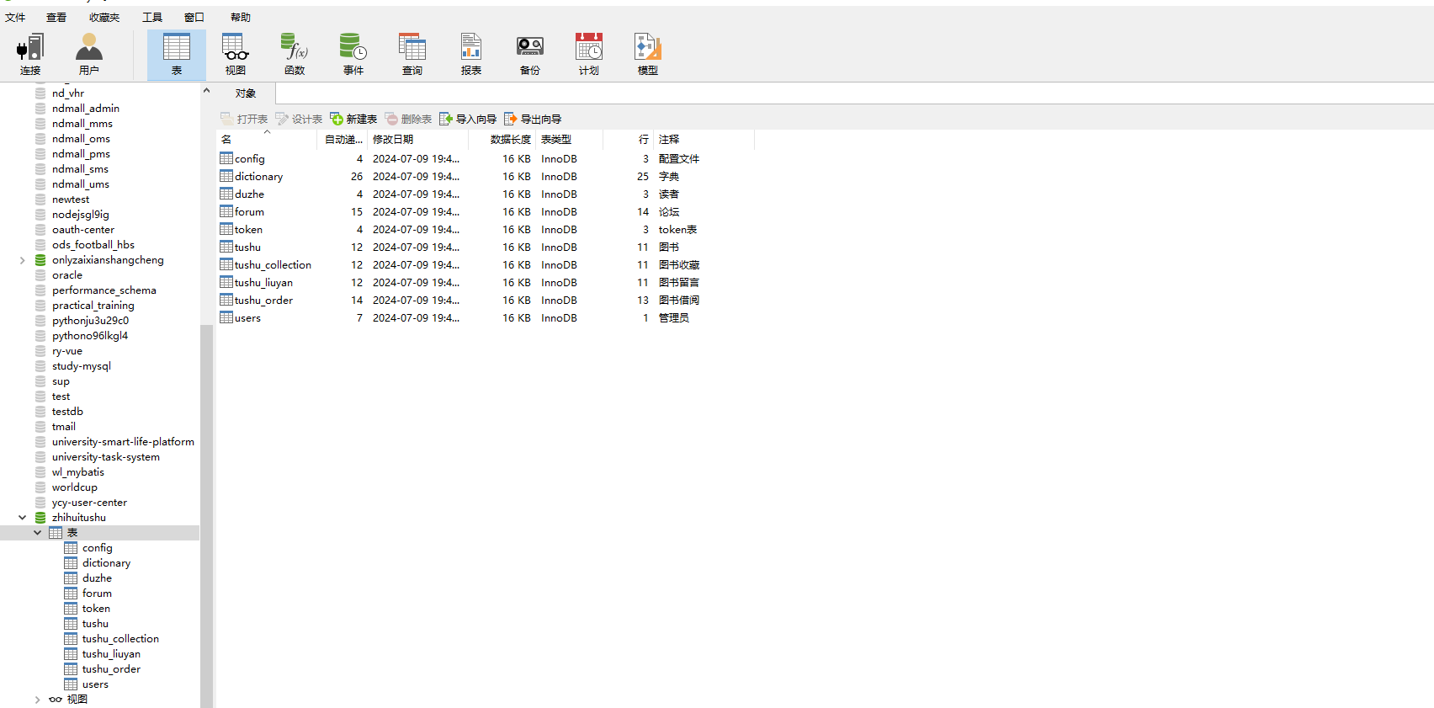This screenshot has height=708, width=1434.
Task: Click the 新建表 new table button
Action: (x=353, y=119)
